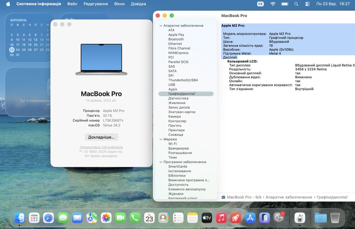This screenshot has height=229, width=355.
Task: Open the green Phone app in the Dock
Action: pyautogui.click(x=135, y=218)
